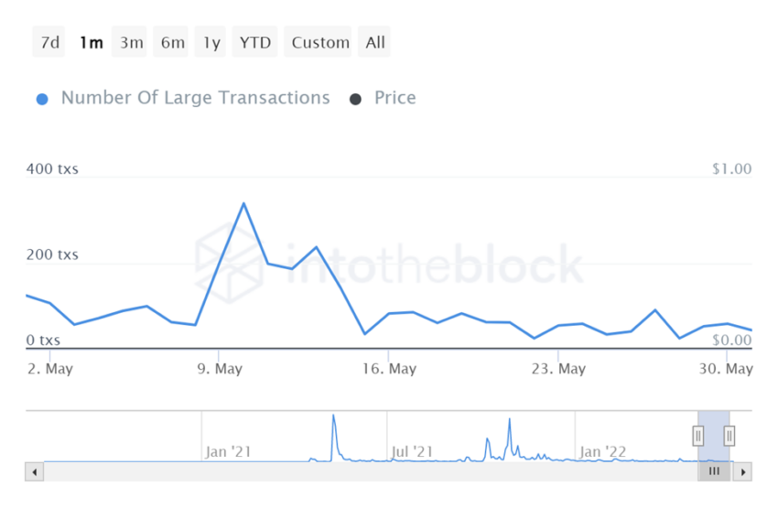Click the tall spike in navigator after Jan '21
Screen dimensions: 778x519
[333, 419]
